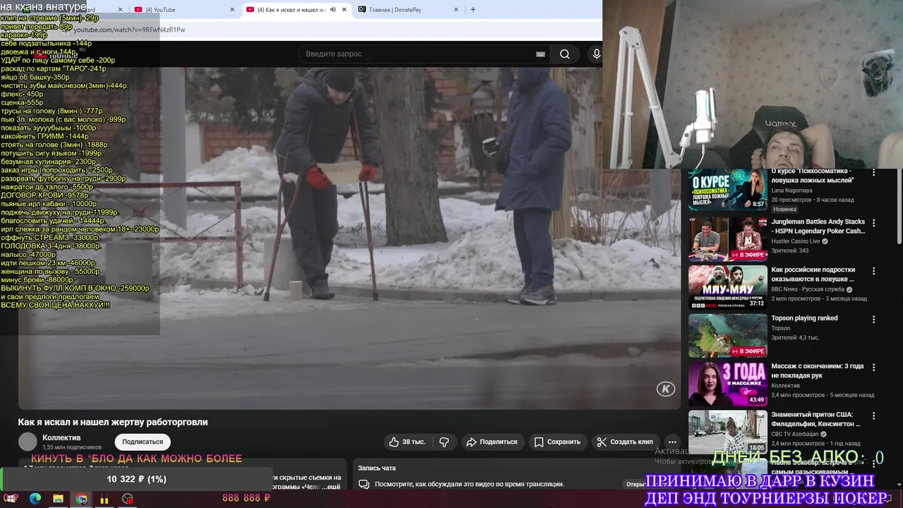Like the video showing 38 тыс.
This screenshot has height=508, width=903.
(407, 442)
